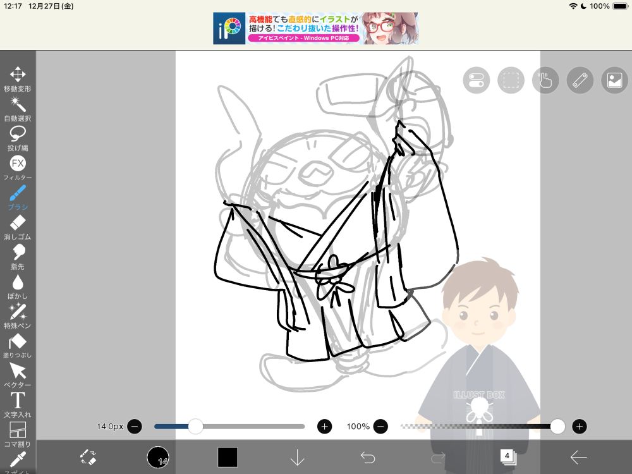
Task: Select the Eyedropper (スポイト) tool
Action: [18, 463]
